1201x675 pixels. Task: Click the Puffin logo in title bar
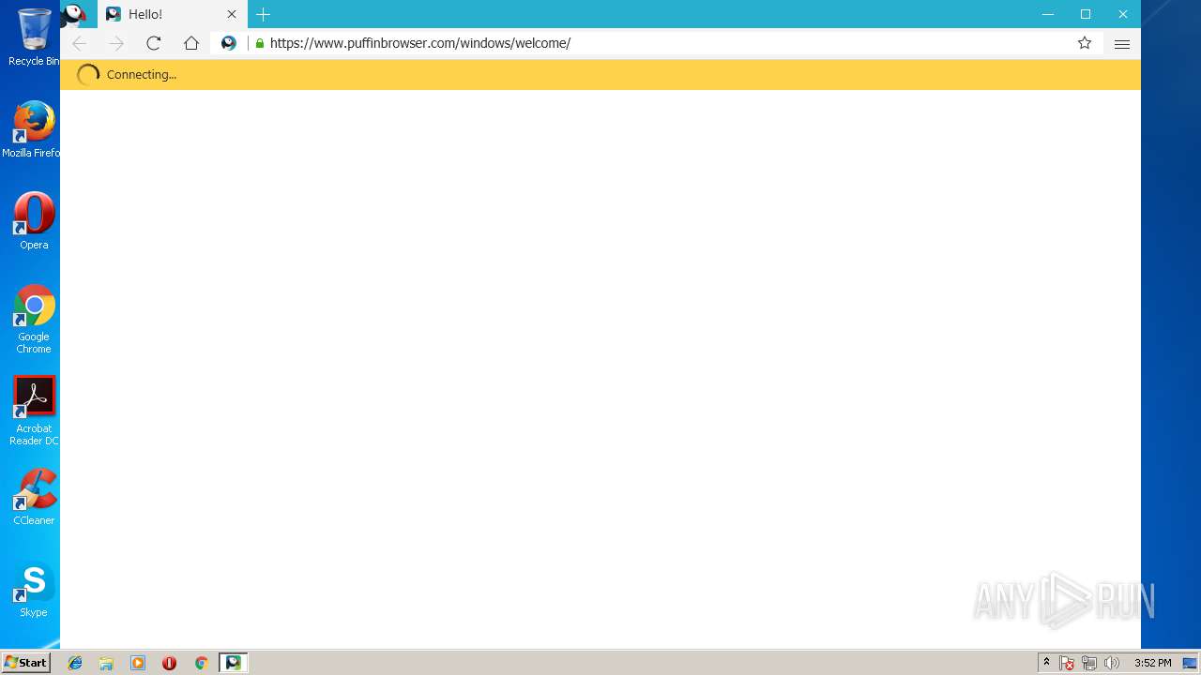[74, 14]
